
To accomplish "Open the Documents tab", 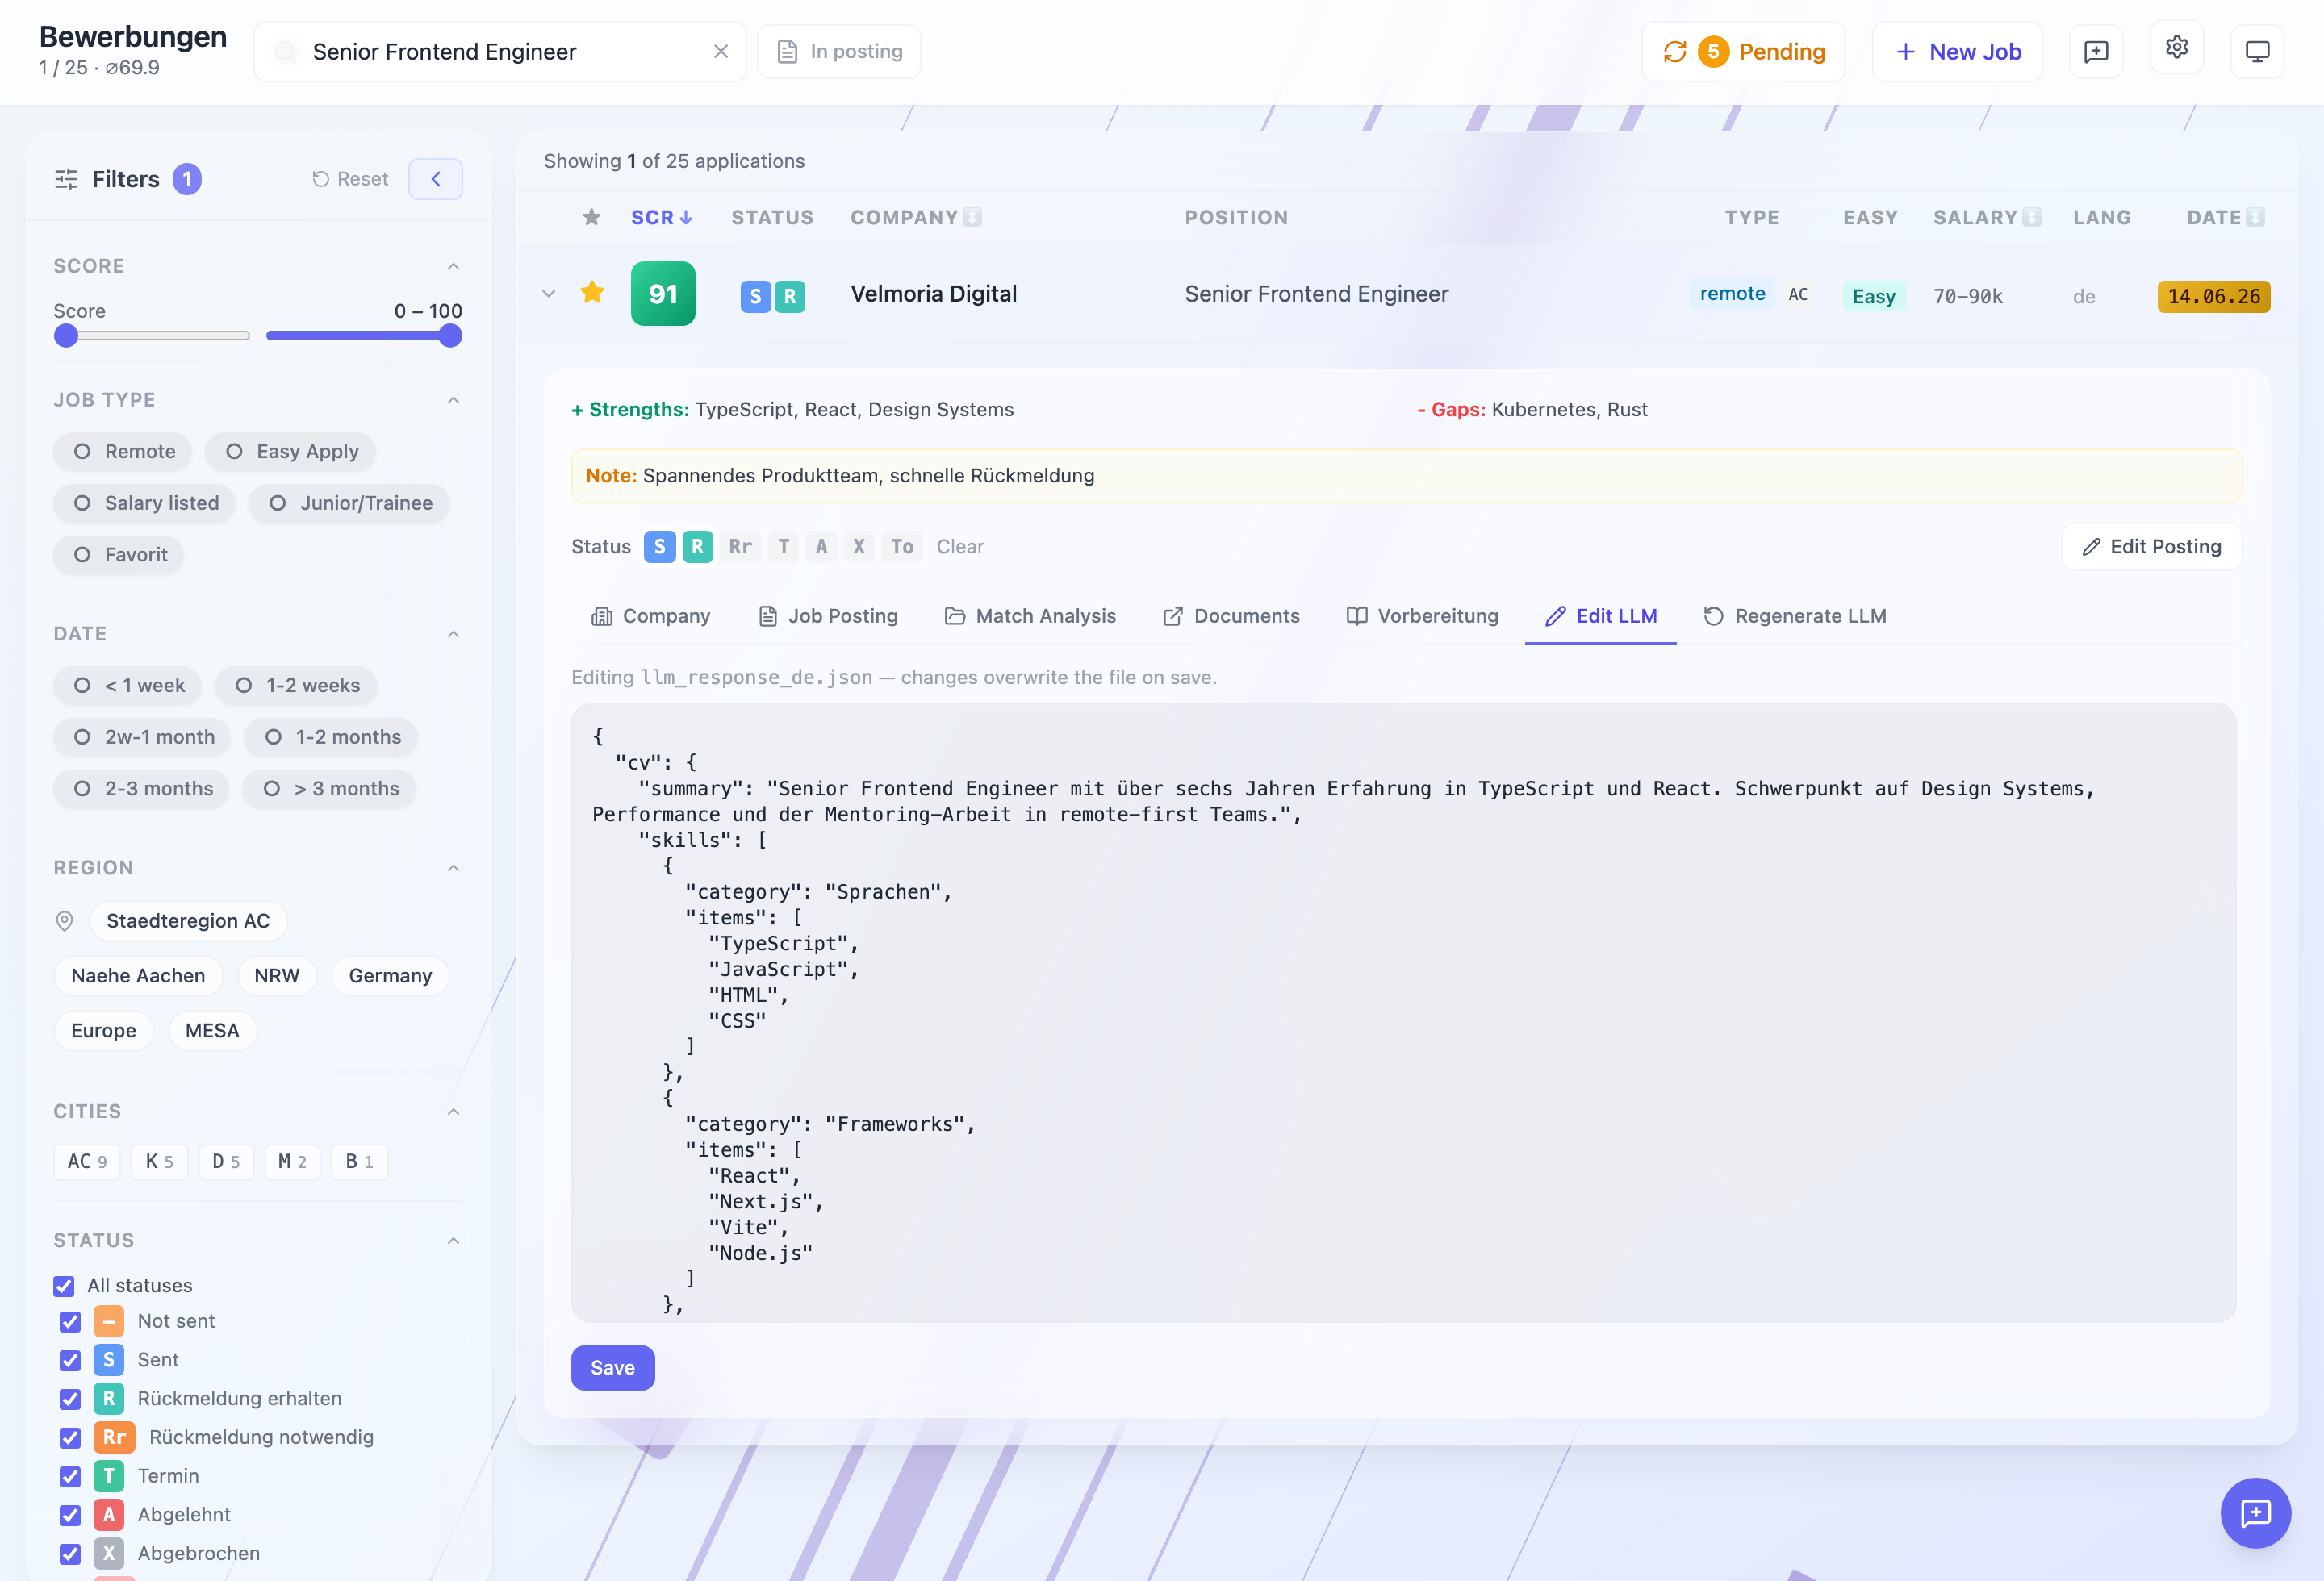I will [1231, 615].
